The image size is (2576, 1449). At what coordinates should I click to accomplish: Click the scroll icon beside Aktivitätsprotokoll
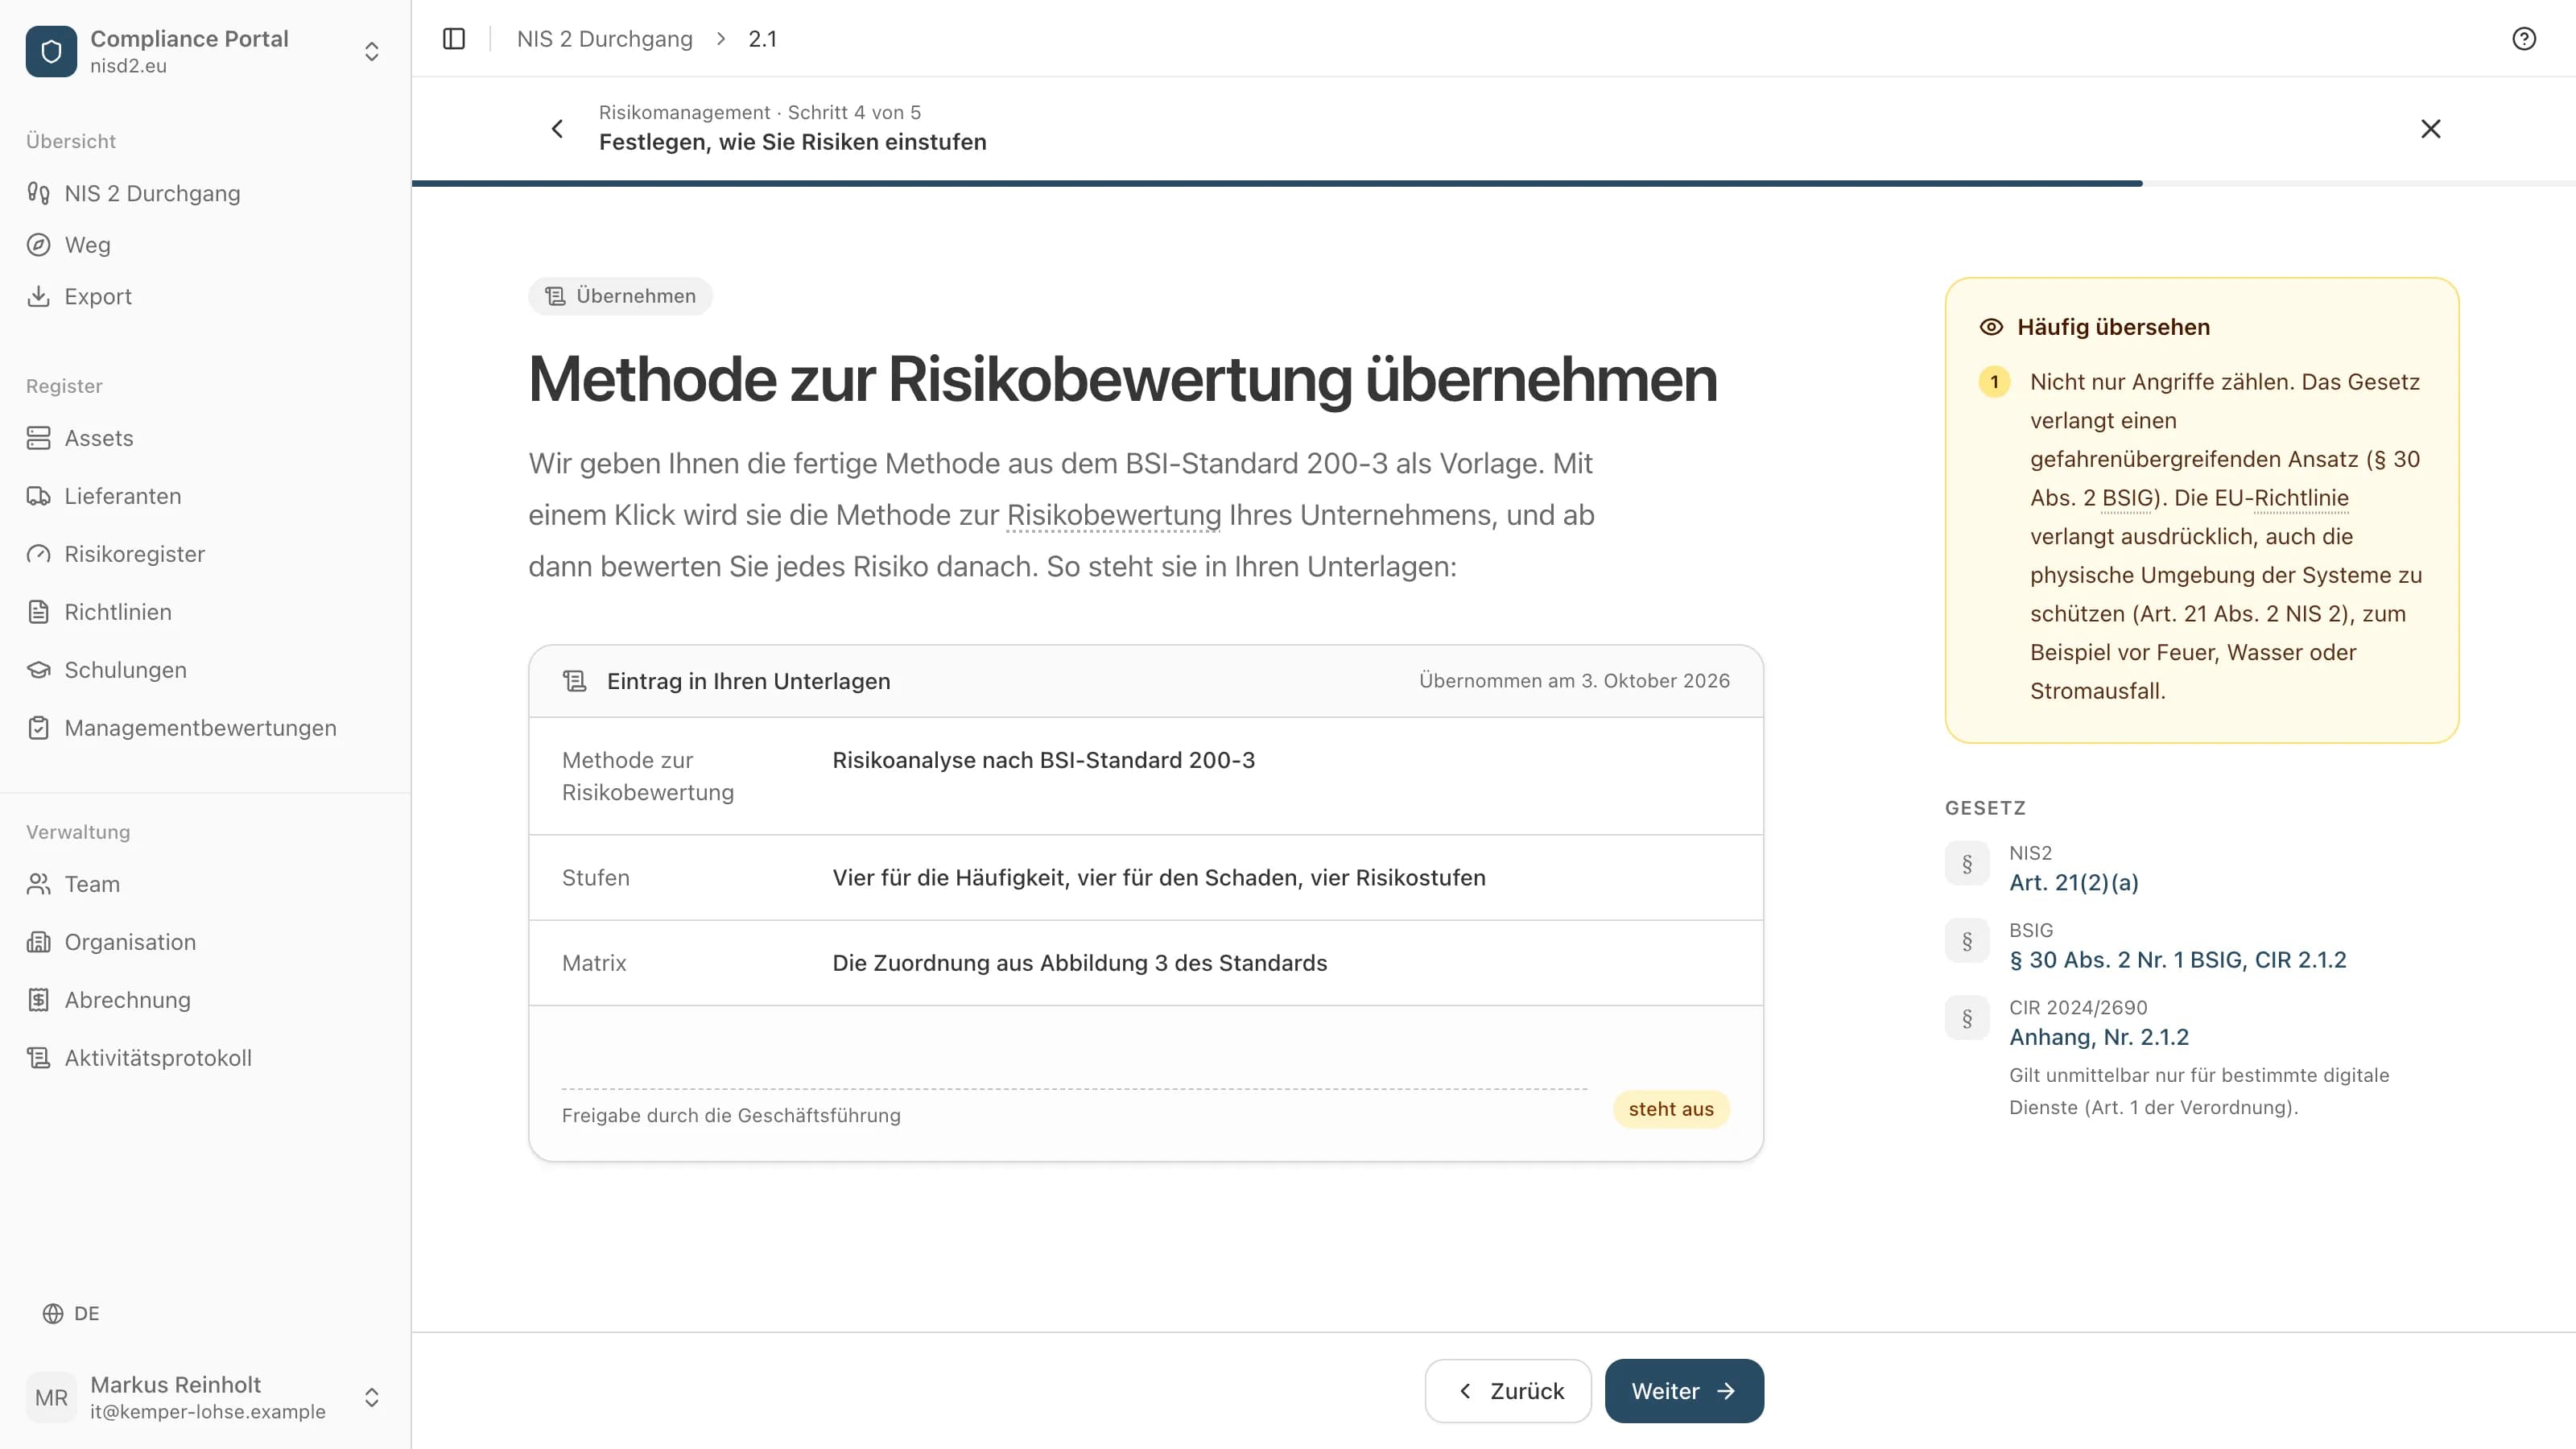39,1058
